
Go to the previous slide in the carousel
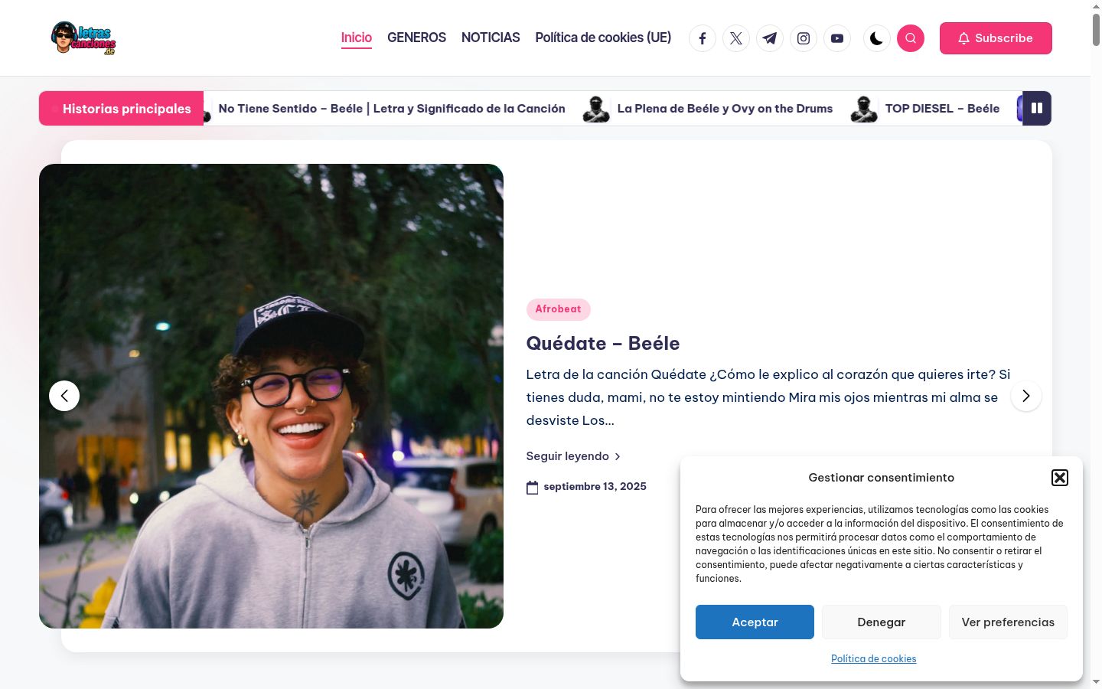point(64,396)
